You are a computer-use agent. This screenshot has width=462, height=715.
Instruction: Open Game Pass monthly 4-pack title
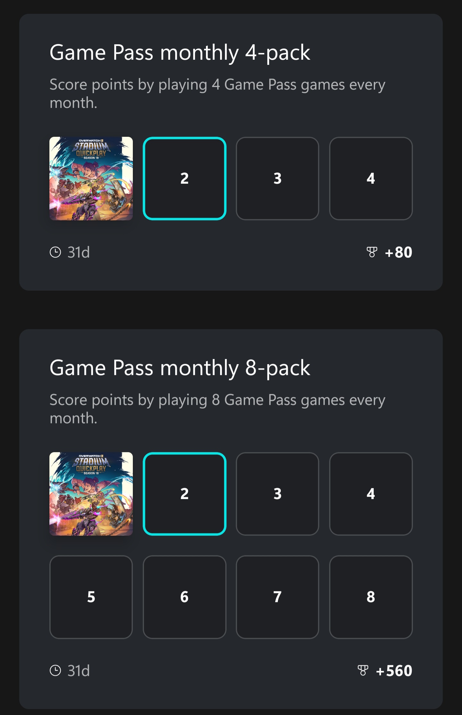pyautogui.click(x=180, y=52)
